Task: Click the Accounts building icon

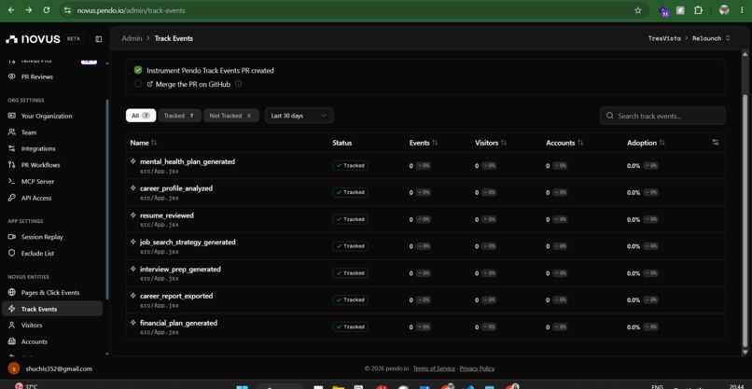Action: [12, 341]
